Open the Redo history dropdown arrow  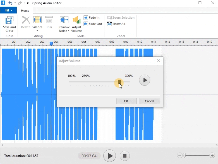25,3
